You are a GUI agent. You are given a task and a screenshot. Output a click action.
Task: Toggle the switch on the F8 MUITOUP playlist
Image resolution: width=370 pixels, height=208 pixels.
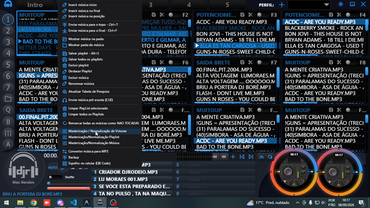349,62
